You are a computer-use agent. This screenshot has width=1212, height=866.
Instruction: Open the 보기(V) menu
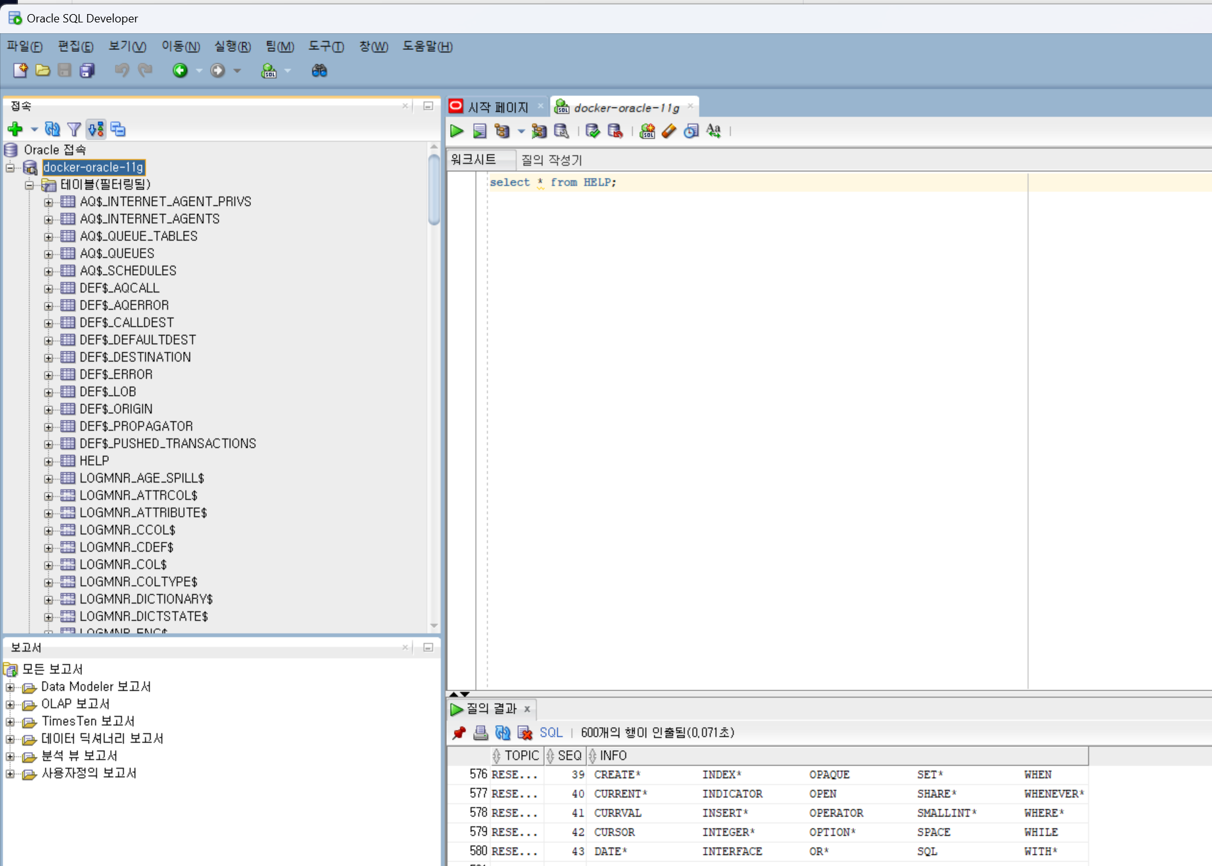[x=127, y=46]
